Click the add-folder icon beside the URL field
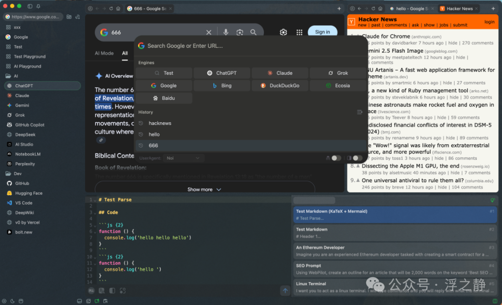 69,17
